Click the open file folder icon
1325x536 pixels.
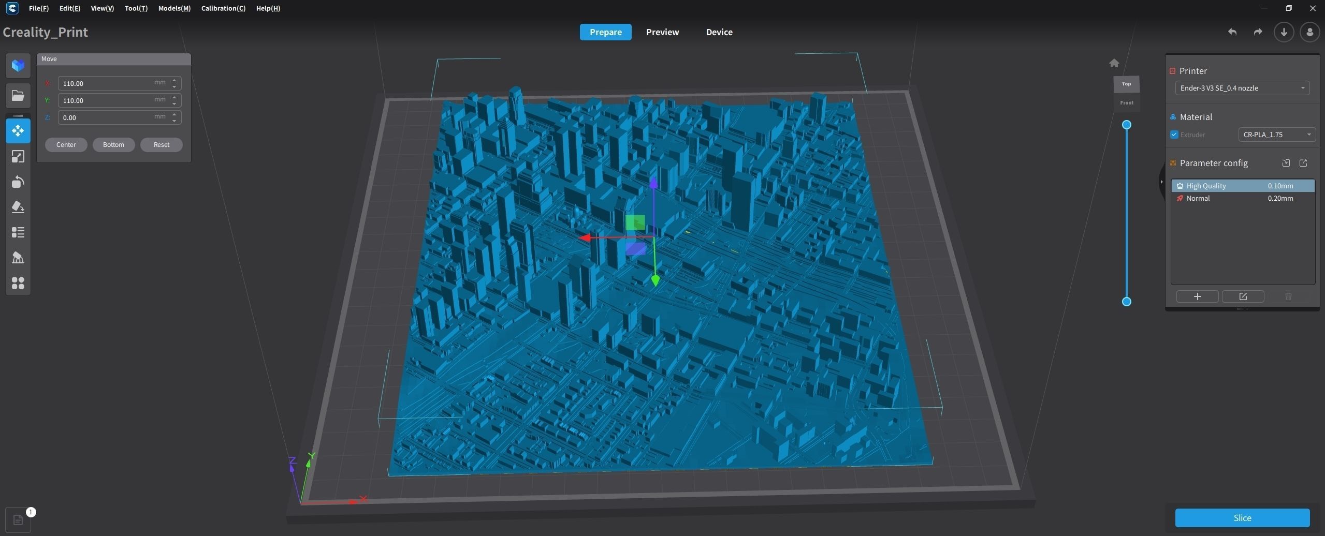[x=18, y=96]
